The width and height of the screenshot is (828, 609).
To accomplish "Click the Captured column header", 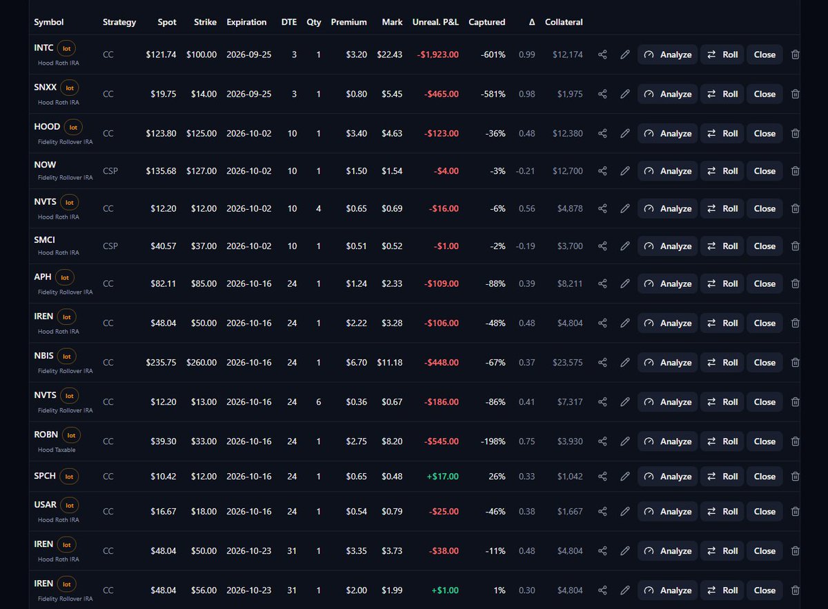I will click(486, 22).
